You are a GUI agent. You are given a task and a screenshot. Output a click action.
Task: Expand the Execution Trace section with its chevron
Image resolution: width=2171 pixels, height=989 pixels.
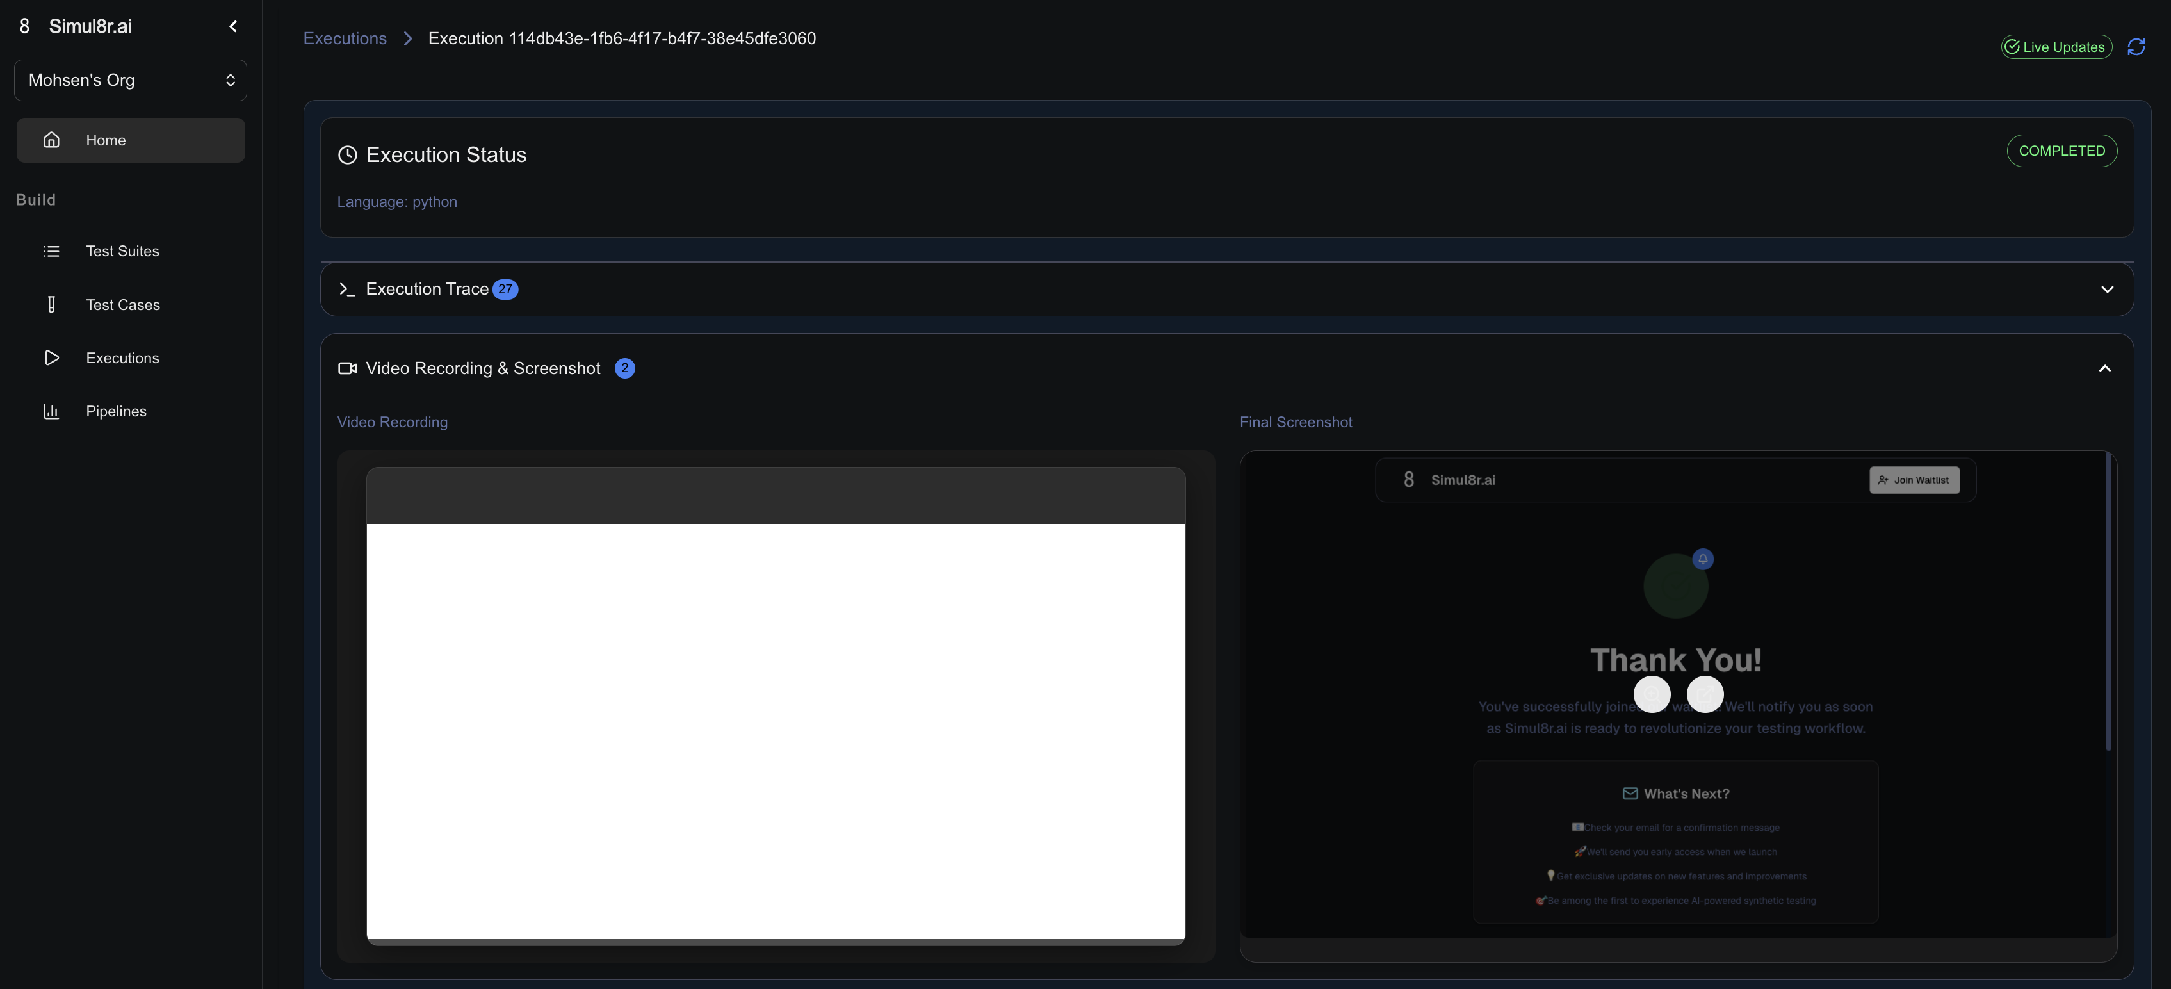2107,289
